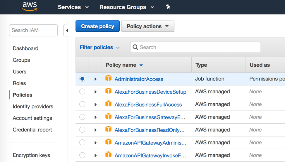Click 'AWS managed' in the AmazonAPIGatewayInvokeF... row
Image resolution: width=285 pixels, height=162 pixels.
212,155
